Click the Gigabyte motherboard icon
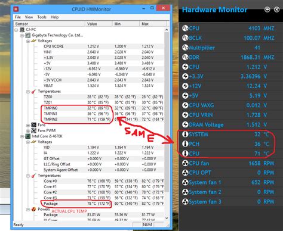283x231 pixels. (x=28, y=35)
